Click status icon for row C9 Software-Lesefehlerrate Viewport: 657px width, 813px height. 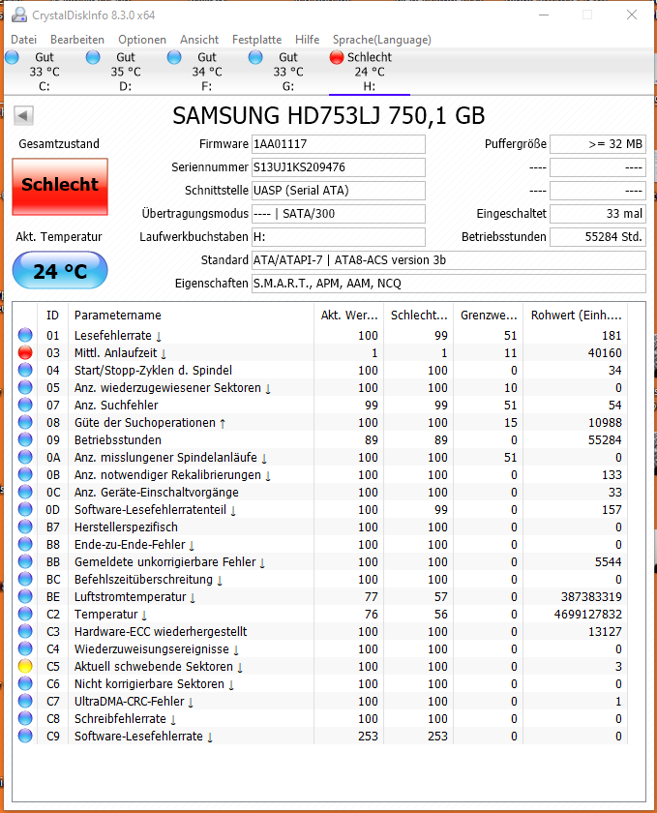click(x=25, y=736)
